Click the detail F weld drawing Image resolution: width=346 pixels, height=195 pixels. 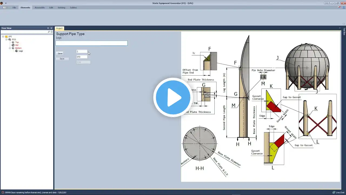[208, 61]
